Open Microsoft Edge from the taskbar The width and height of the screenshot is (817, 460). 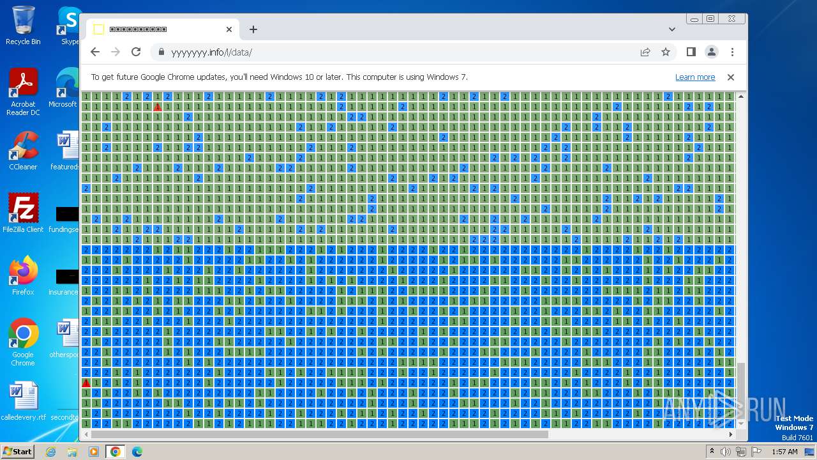(137, 452)
